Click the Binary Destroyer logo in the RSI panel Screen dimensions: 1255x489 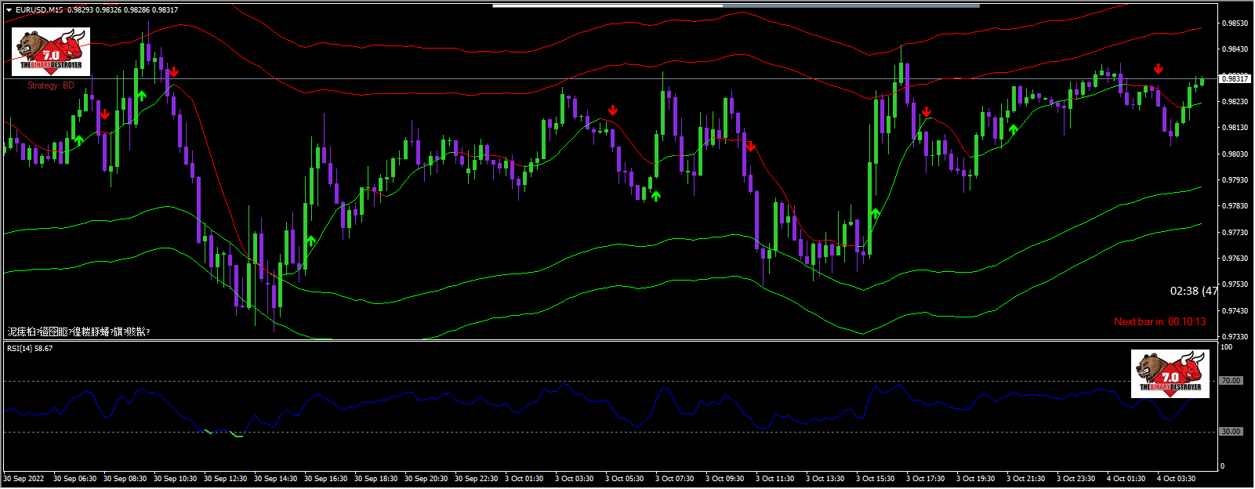click(x=1170, y=374)
